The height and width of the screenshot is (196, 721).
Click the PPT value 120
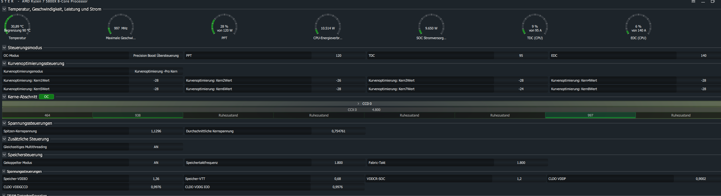pyautogui.click(x=338, y=56)
